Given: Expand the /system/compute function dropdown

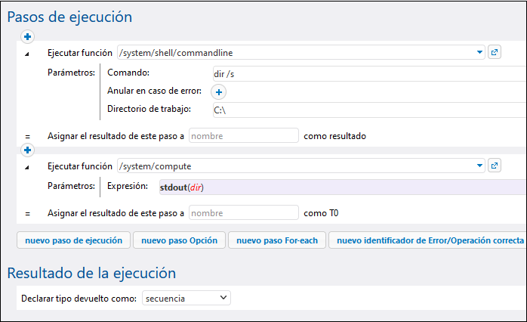Looking at the screenshot, I should tap(480, 166).
